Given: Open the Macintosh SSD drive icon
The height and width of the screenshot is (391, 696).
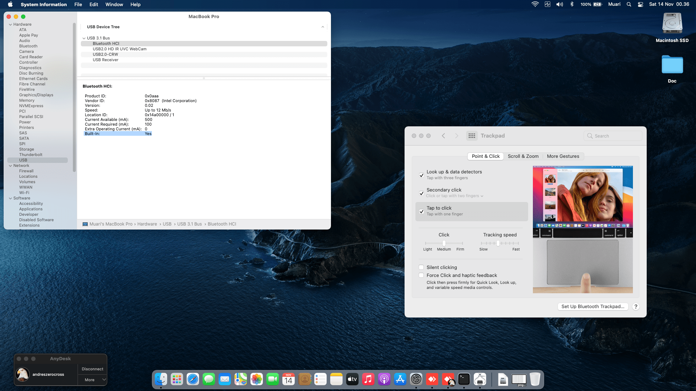Looking at the screenshot, I should click(672, 24).
